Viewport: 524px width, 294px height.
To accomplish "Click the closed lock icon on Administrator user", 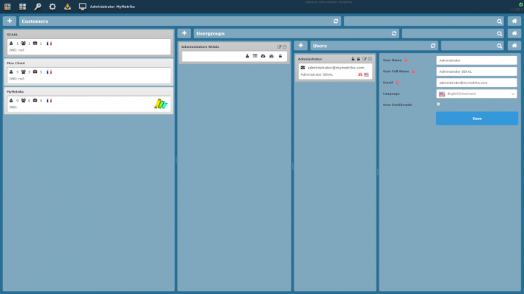I will [359, 59].
